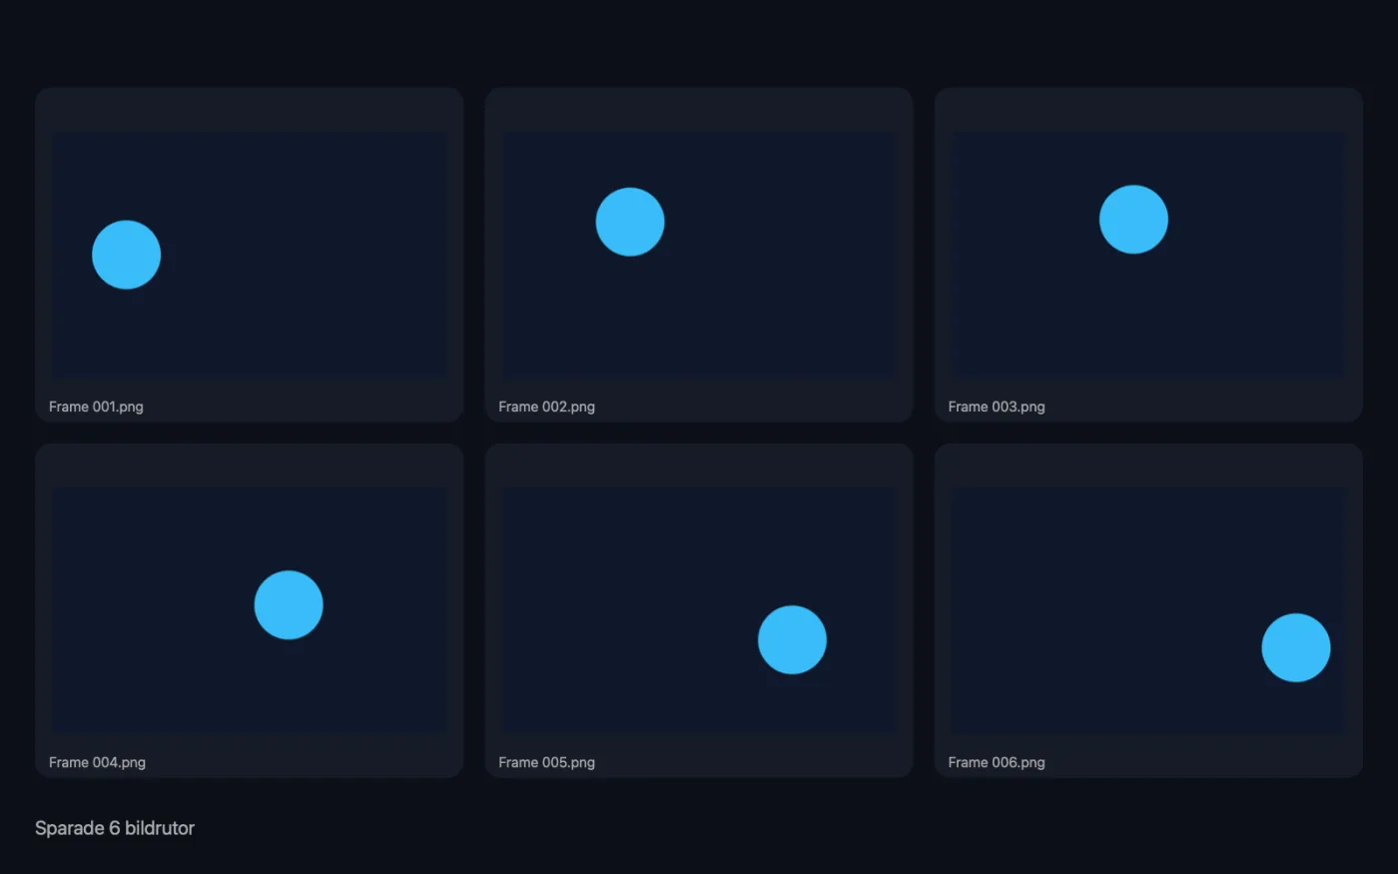Click the 'Frame 002.png' file name
The height and width of the screenshot is (874, 1398).
(546, 407)
